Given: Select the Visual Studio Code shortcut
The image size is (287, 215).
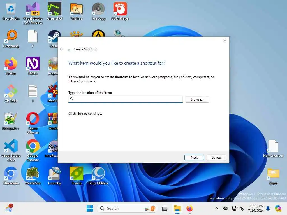Looking at the screenshot, I should pos(11,150).
